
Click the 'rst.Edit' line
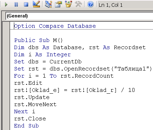click(x=28, y=83)
